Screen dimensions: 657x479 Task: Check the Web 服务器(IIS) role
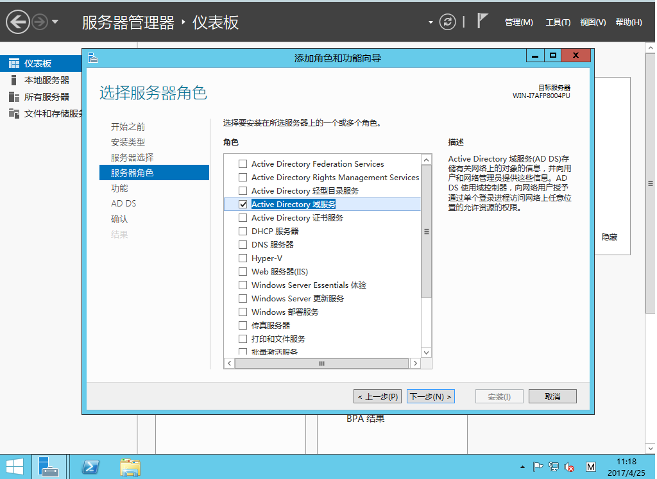tap(243, 271)
